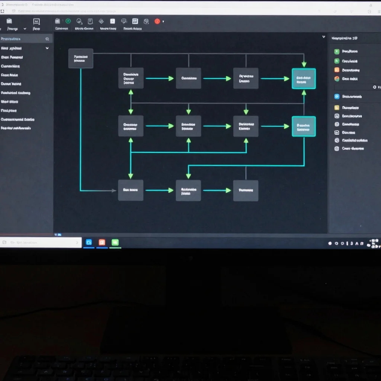
Task: Click the magnifier-with-arrow toolbar icon
Action: (80, 21)
